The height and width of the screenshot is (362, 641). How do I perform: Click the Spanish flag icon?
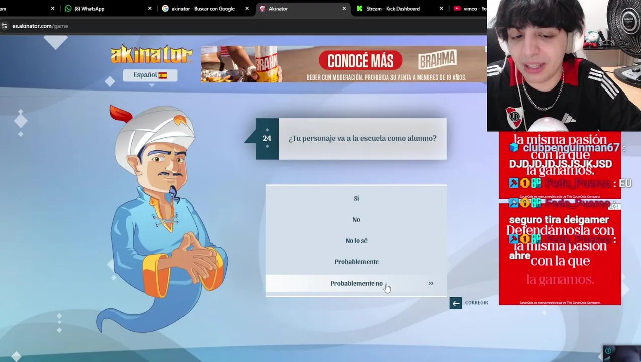(x=163, y=75)
